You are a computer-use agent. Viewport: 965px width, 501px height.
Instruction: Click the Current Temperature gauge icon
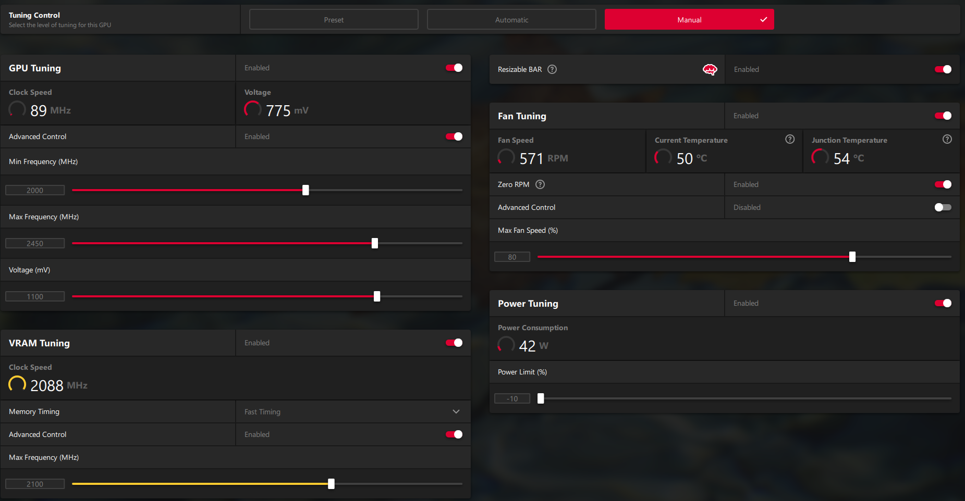(663, 157)
